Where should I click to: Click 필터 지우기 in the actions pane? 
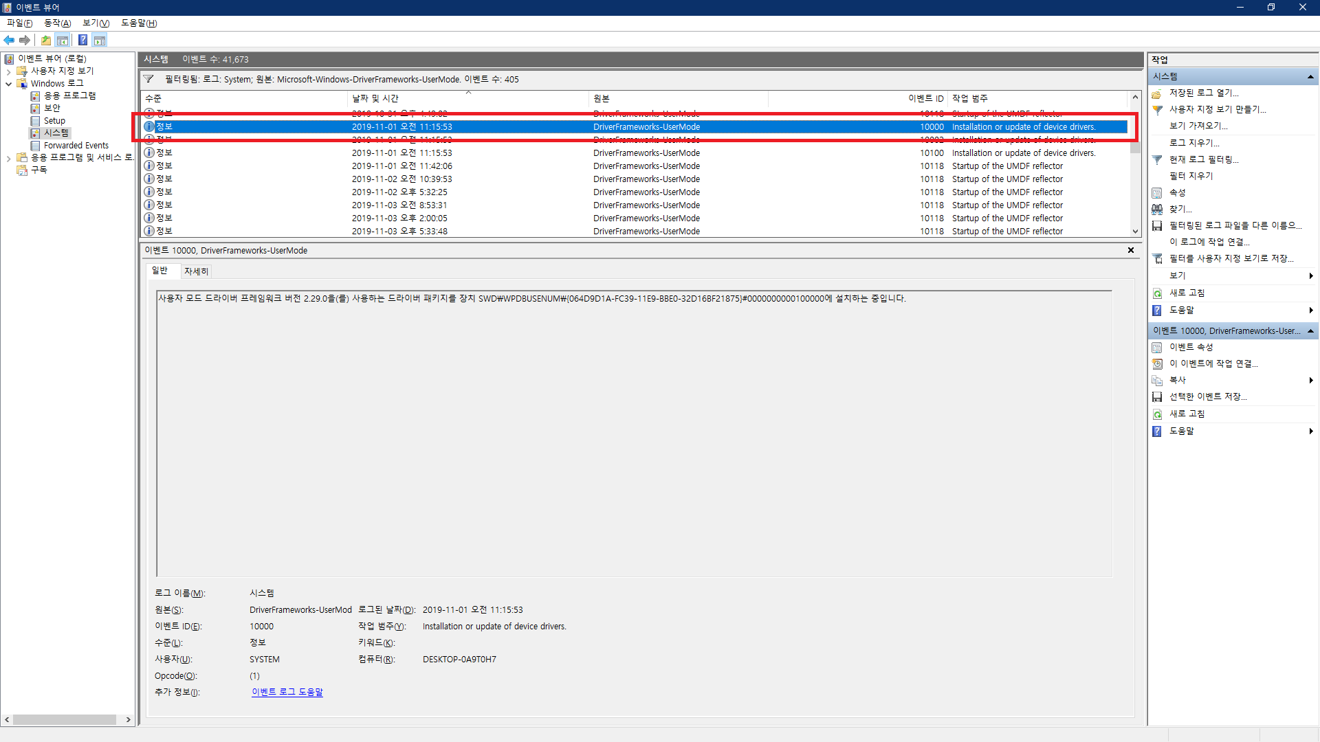[x=1191, y=176]
